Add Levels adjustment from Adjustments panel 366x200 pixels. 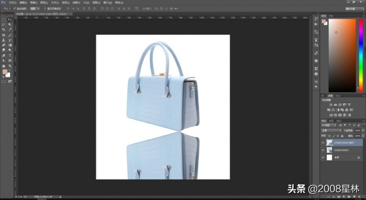point(335,104)
